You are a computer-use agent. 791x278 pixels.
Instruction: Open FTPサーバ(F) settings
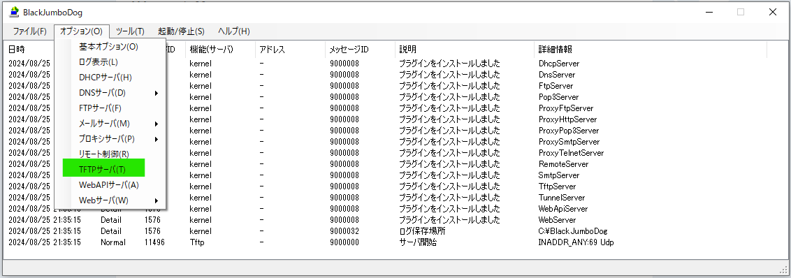pos(110,108)
